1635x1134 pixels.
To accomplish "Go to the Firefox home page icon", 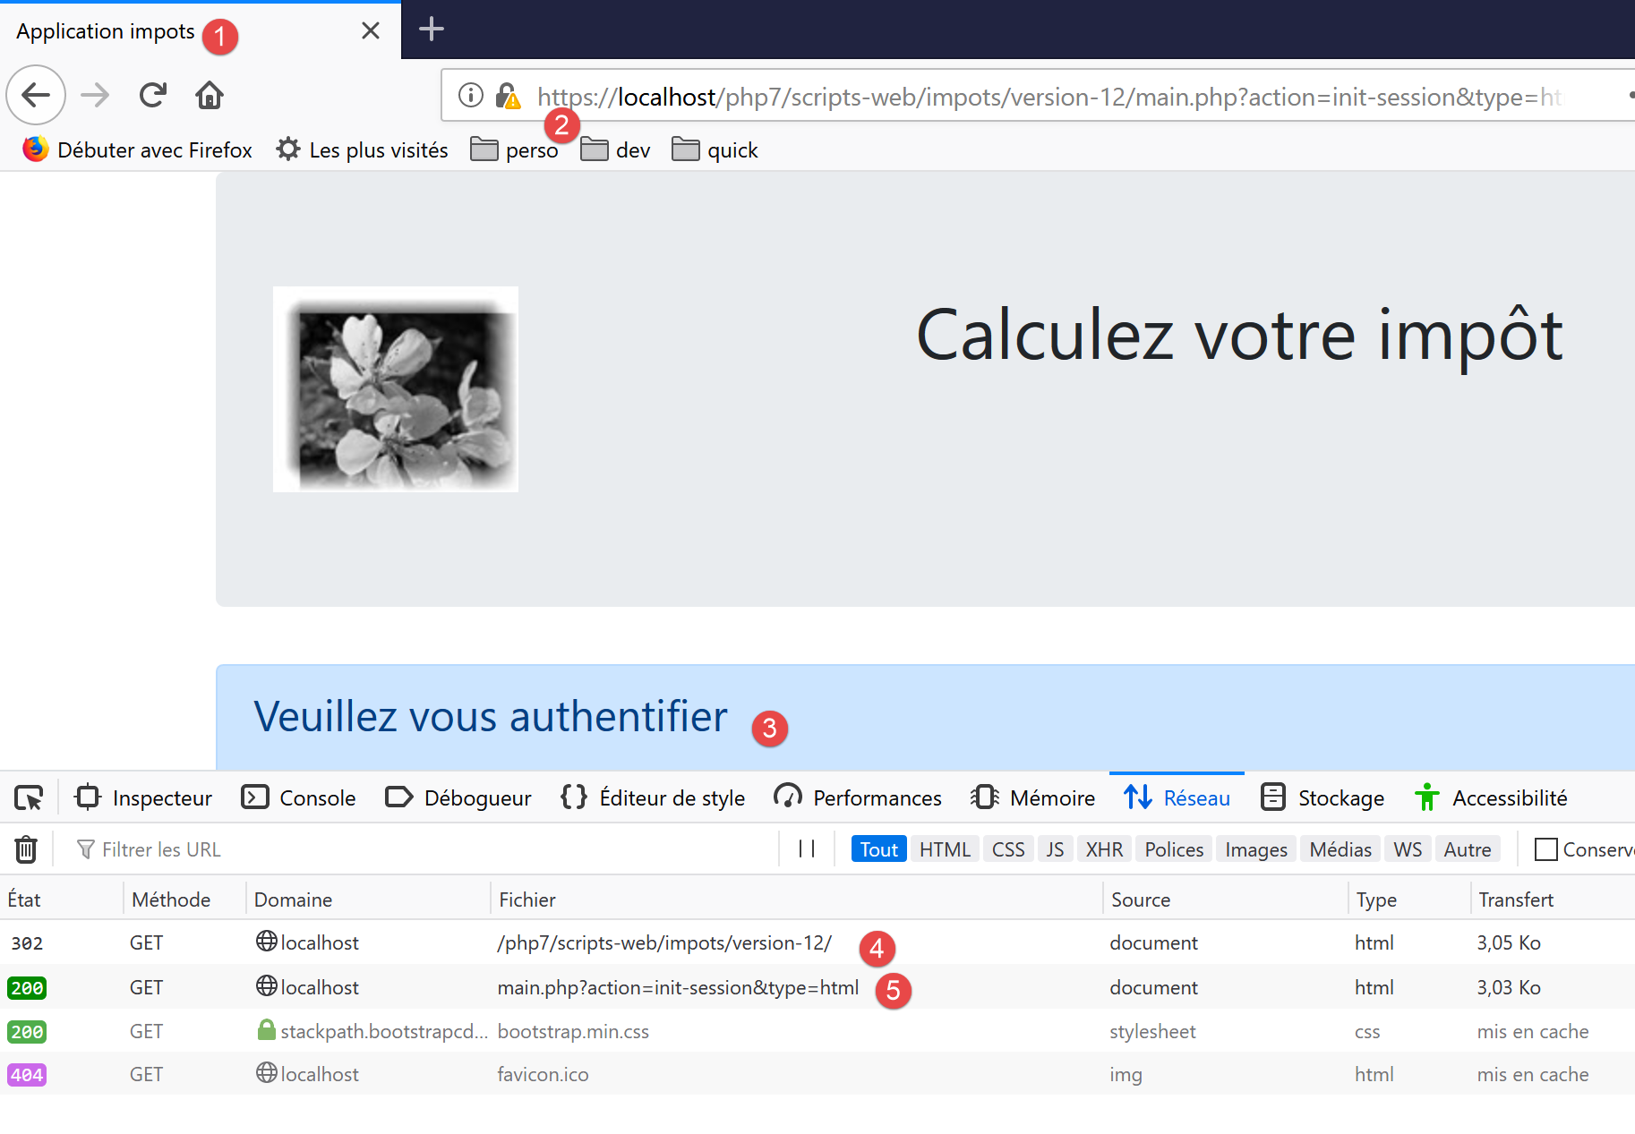I will (210, 95).
